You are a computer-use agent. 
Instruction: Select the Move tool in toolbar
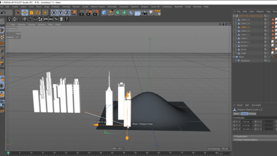coord(25,13)
